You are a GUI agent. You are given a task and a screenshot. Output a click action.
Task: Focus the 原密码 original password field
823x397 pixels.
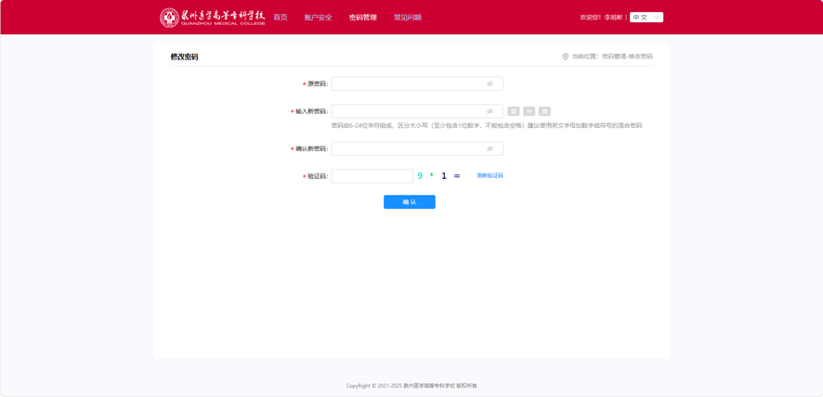(407, 83)
